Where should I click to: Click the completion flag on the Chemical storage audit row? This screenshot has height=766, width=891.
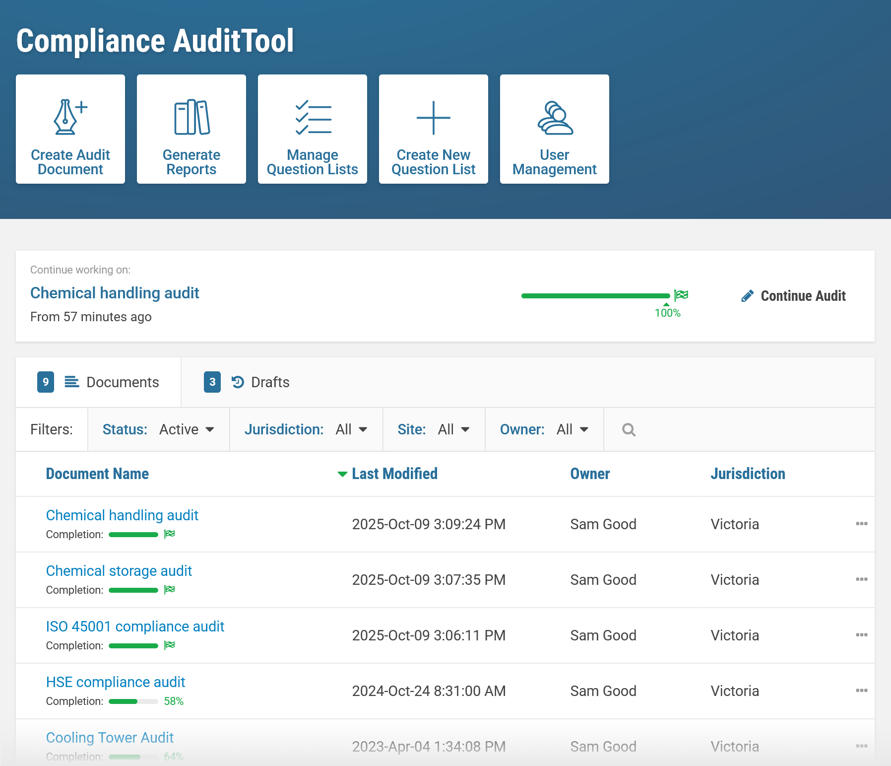pos(170,590)
